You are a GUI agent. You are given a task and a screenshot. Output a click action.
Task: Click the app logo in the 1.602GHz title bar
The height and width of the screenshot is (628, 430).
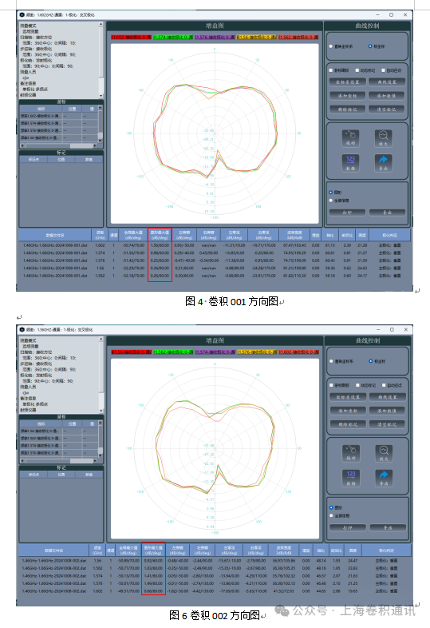tap(22, 15)
